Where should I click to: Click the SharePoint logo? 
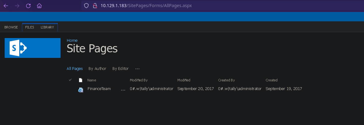coord(32,48)
